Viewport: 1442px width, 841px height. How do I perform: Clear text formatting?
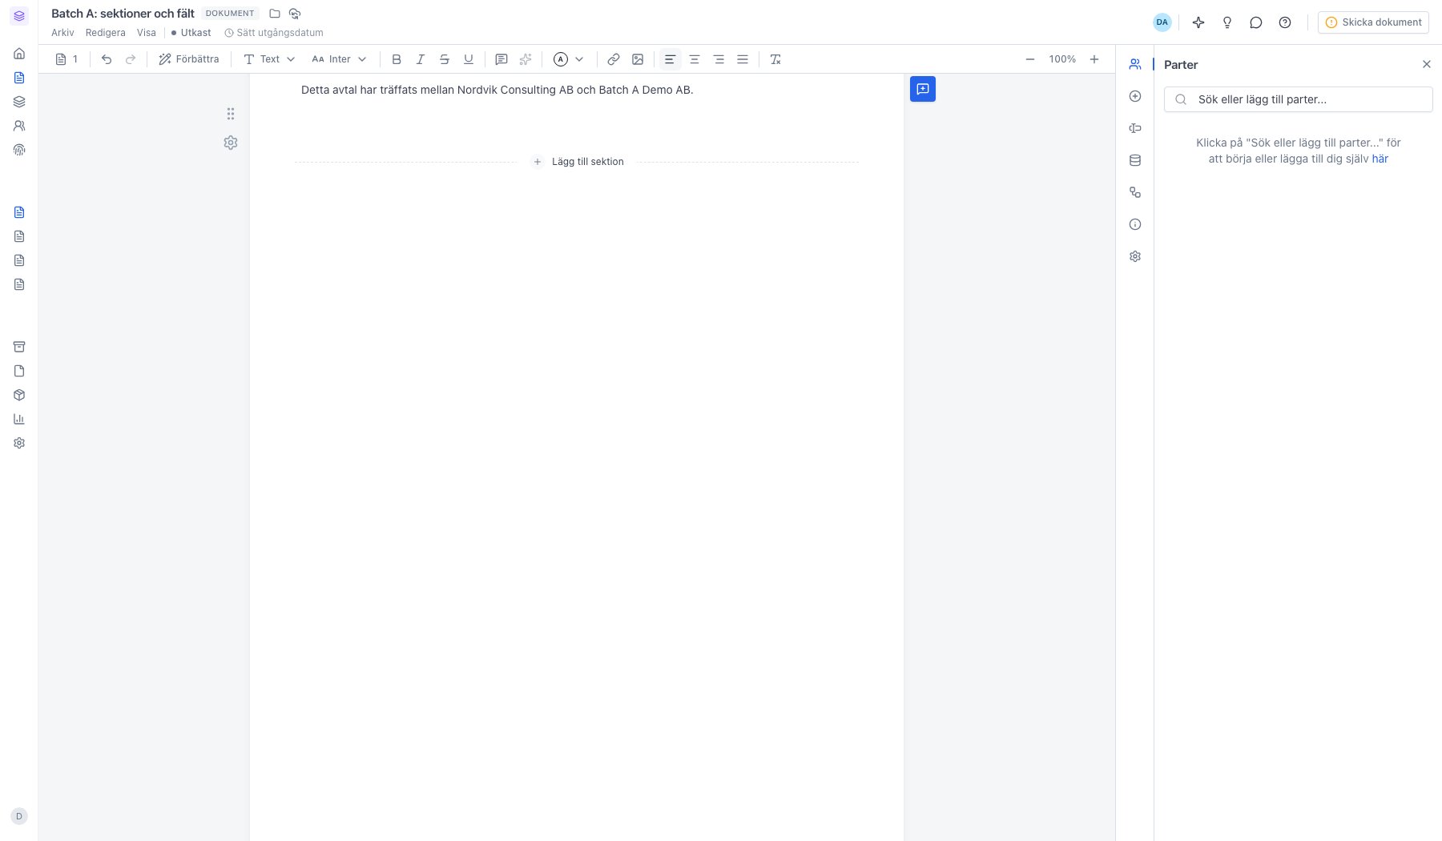[x=775, y=59]
